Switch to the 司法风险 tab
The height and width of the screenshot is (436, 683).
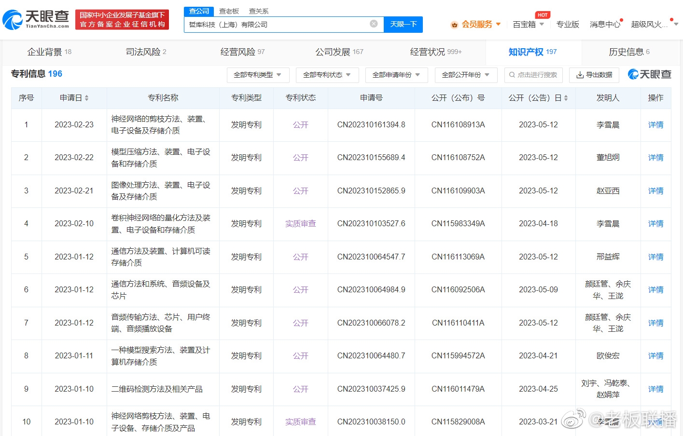(146, 52)
